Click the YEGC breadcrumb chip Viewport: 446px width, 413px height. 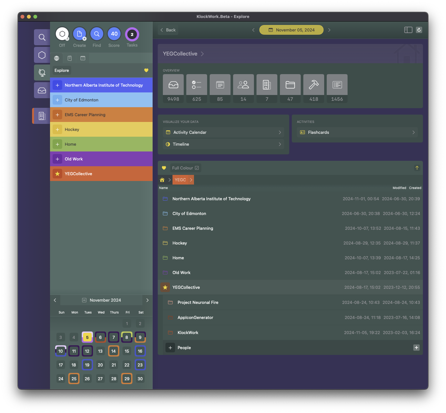[183, 180]
